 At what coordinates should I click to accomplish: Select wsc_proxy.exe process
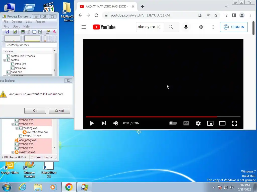pyautogui.click(x=28, y=140)
